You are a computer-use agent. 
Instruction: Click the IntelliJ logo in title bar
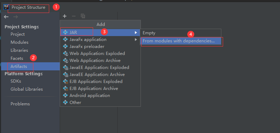tap(6, 7)
